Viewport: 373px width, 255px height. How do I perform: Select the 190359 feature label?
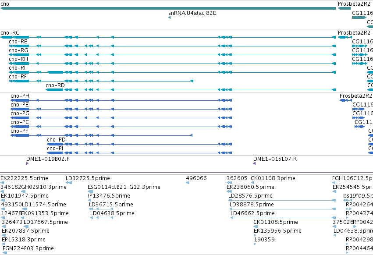(x=264, y=240)
